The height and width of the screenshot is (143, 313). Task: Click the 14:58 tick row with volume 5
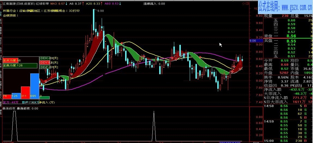(288, 106)
